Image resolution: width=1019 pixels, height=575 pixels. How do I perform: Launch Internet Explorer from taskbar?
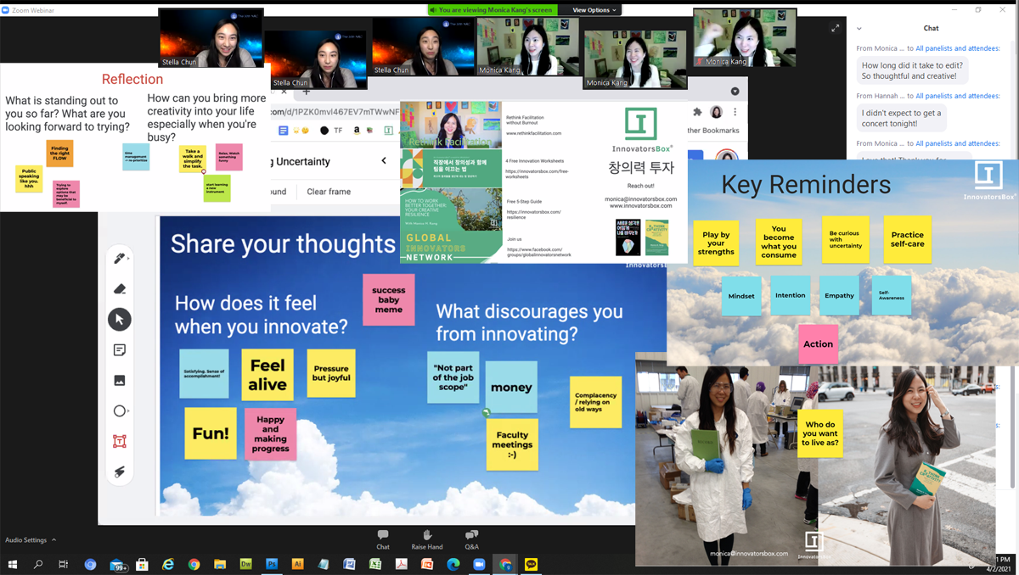point(168,564)
